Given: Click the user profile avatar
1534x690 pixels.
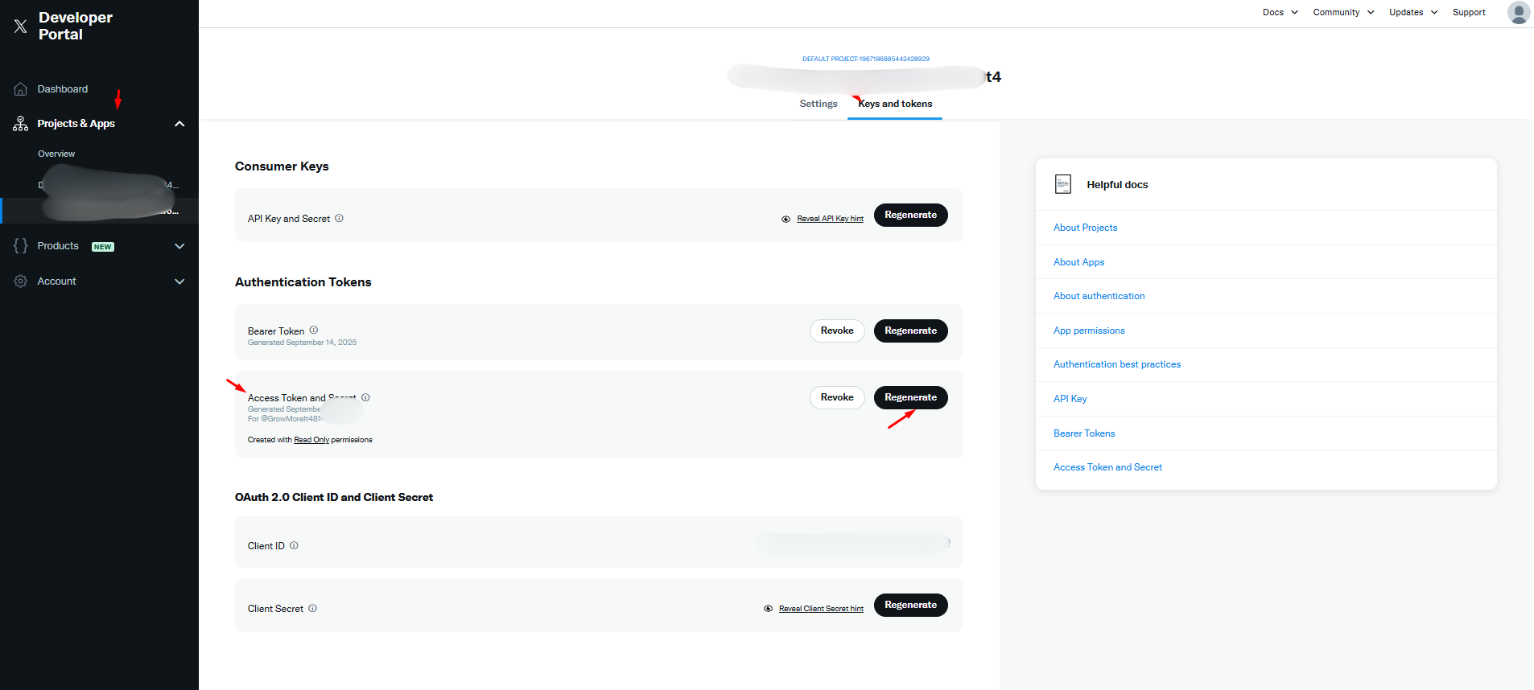Looking at the screenshot, I should click(1518, 13).
